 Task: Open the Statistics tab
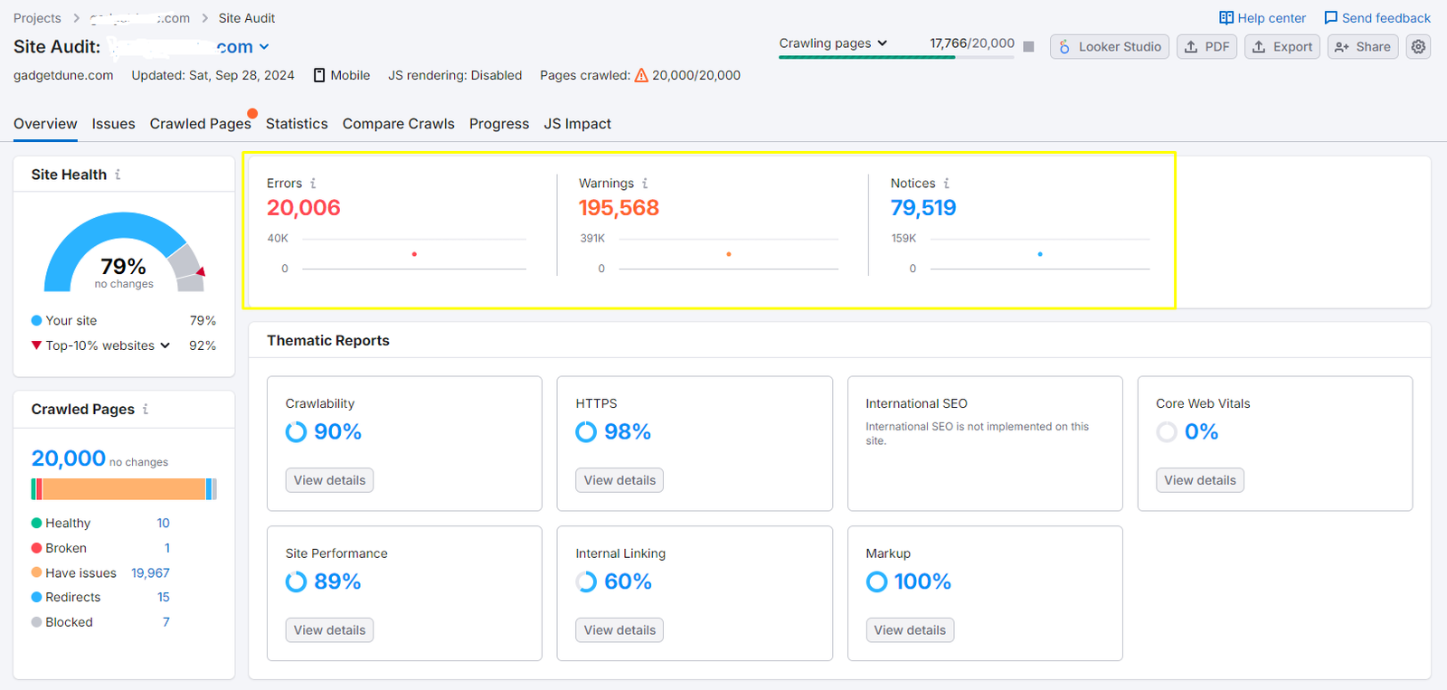[297, 124]
